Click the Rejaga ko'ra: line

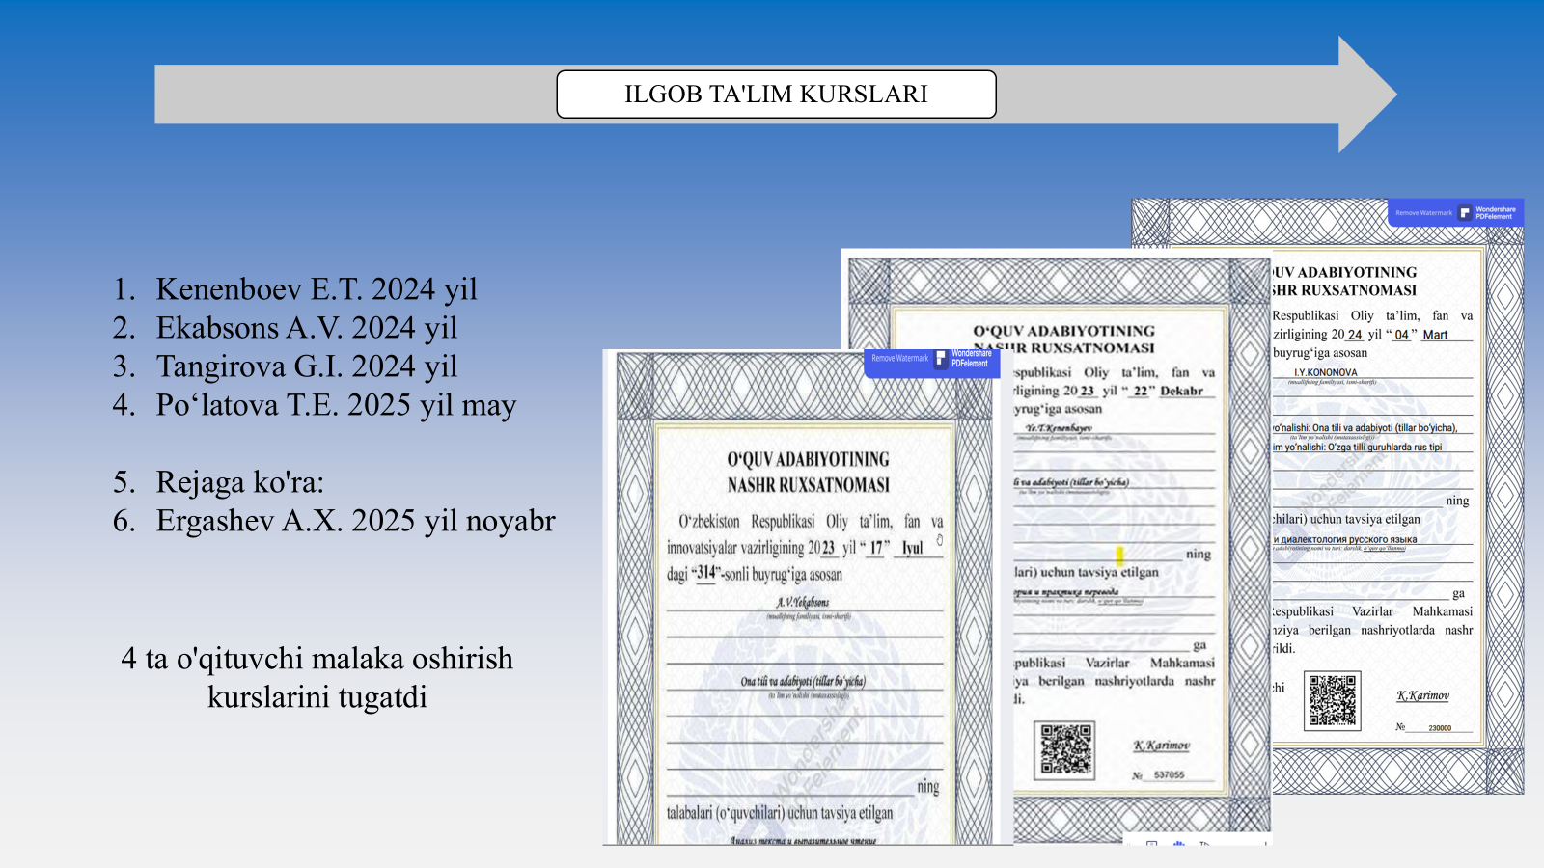[239, 482]
